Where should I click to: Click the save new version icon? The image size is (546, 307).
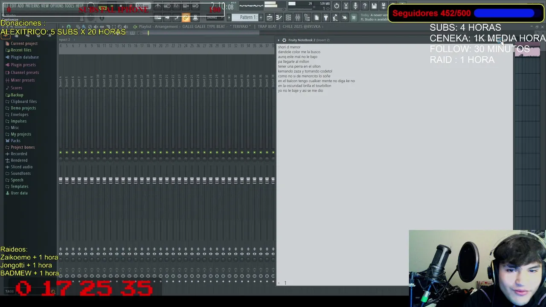click(383, 6)
